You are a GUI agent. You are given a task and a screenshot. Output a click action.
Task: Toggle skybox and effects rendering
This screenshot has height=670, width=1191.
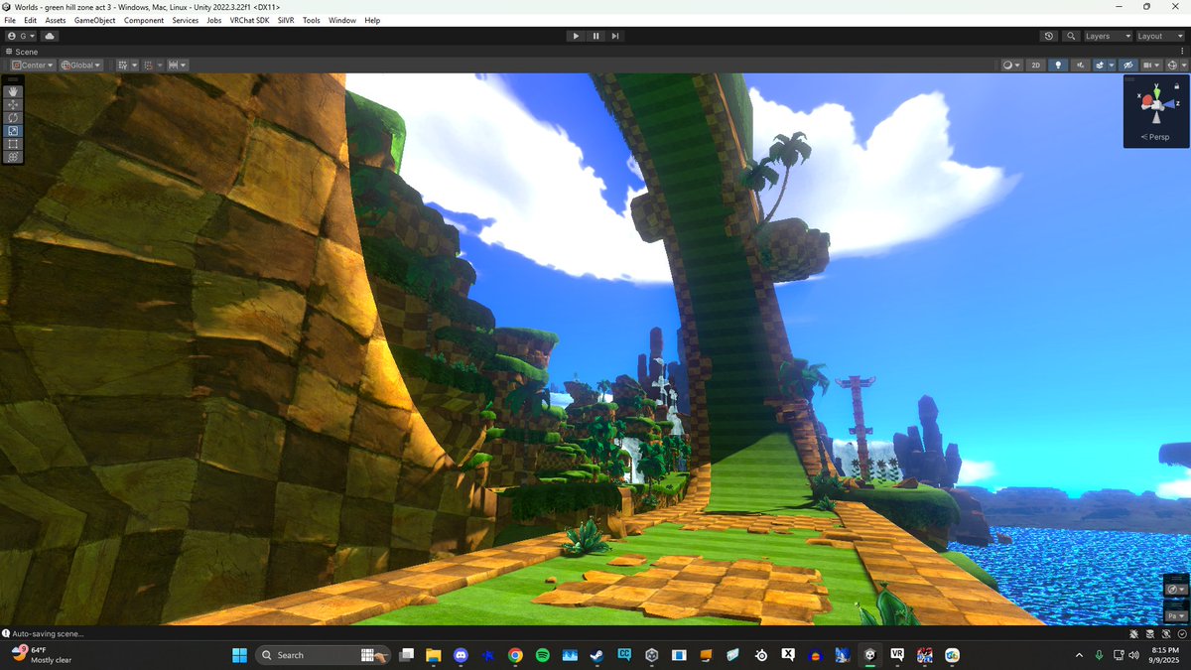click(x=1100, y=65)
